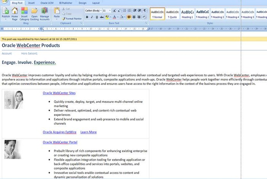Select the Hors Saison1 account field
267x179 pixels.
coord(29,53)
